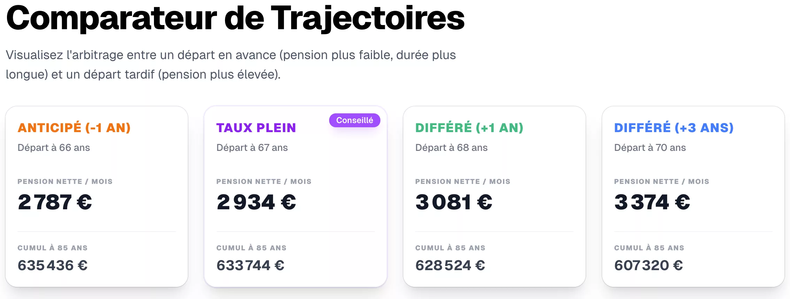Screen dimensions: 790x299
Task: Click the 2 934 € monthly pension amount
Action: 256,202
